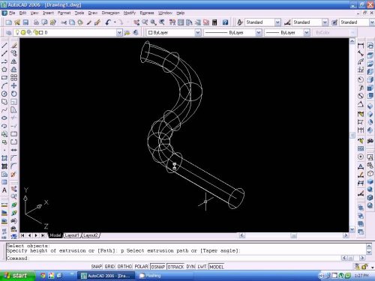Click the Undo arrow icon

click(108, 22)
